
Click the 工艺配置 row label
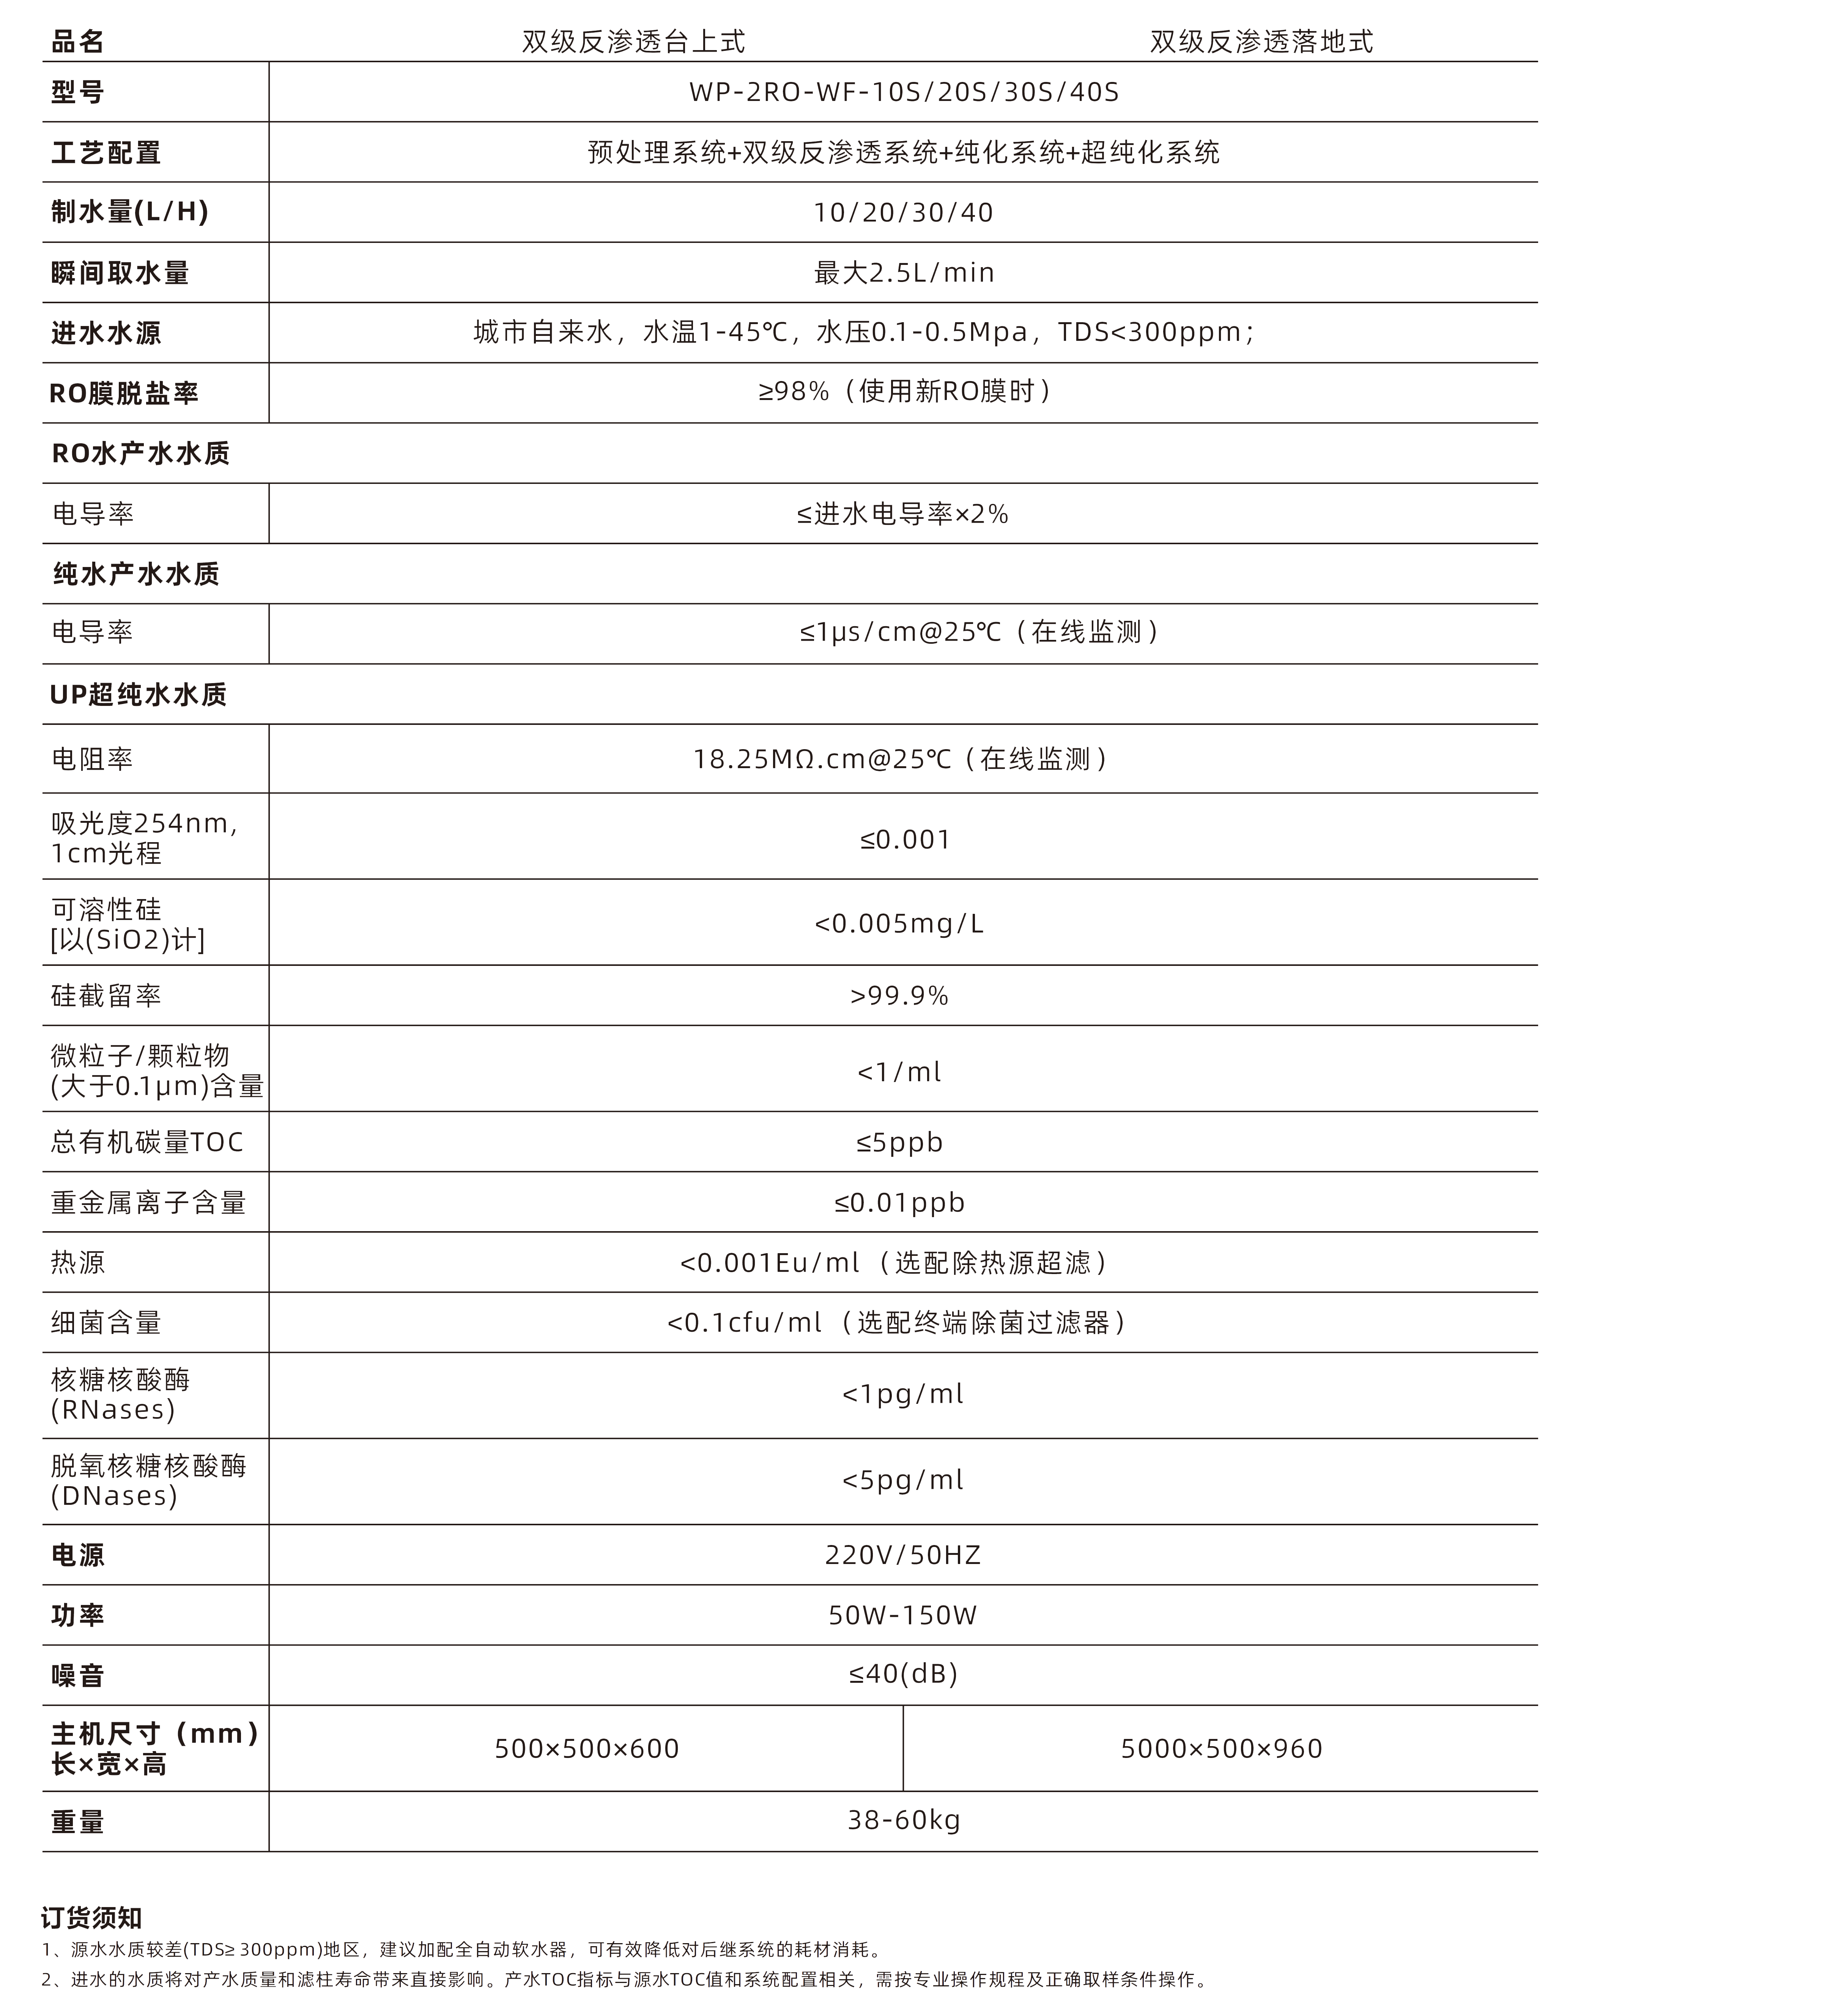(x=106, y=153)
